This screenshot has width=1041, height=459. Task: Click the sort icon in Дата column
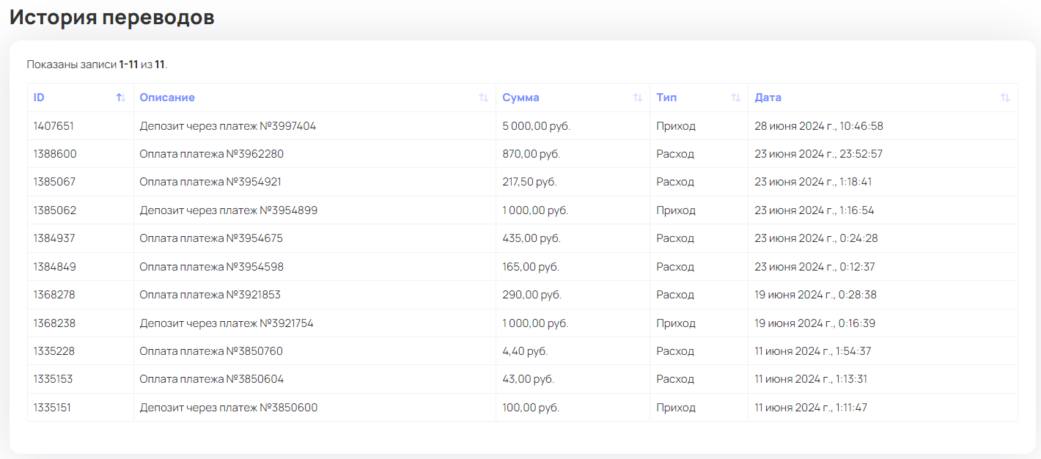click(1005, 98)
